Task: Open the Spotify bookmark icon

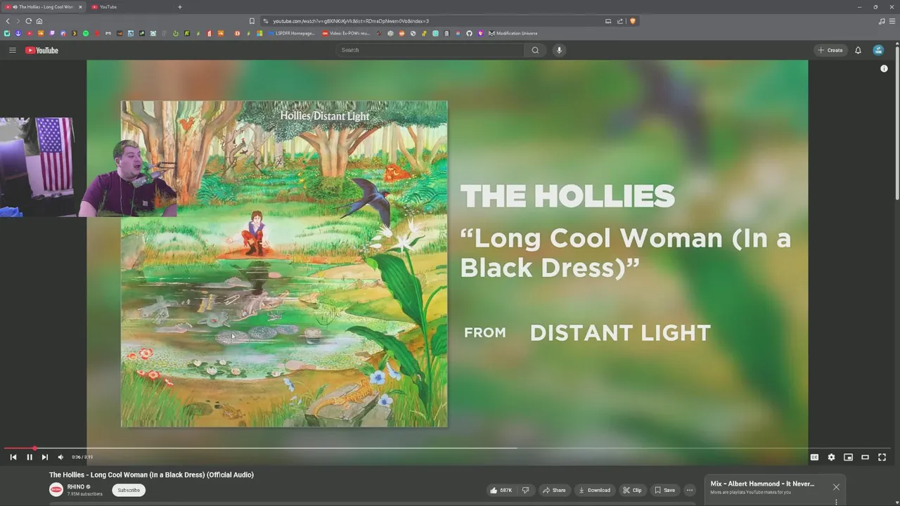Action: (86, 33)
